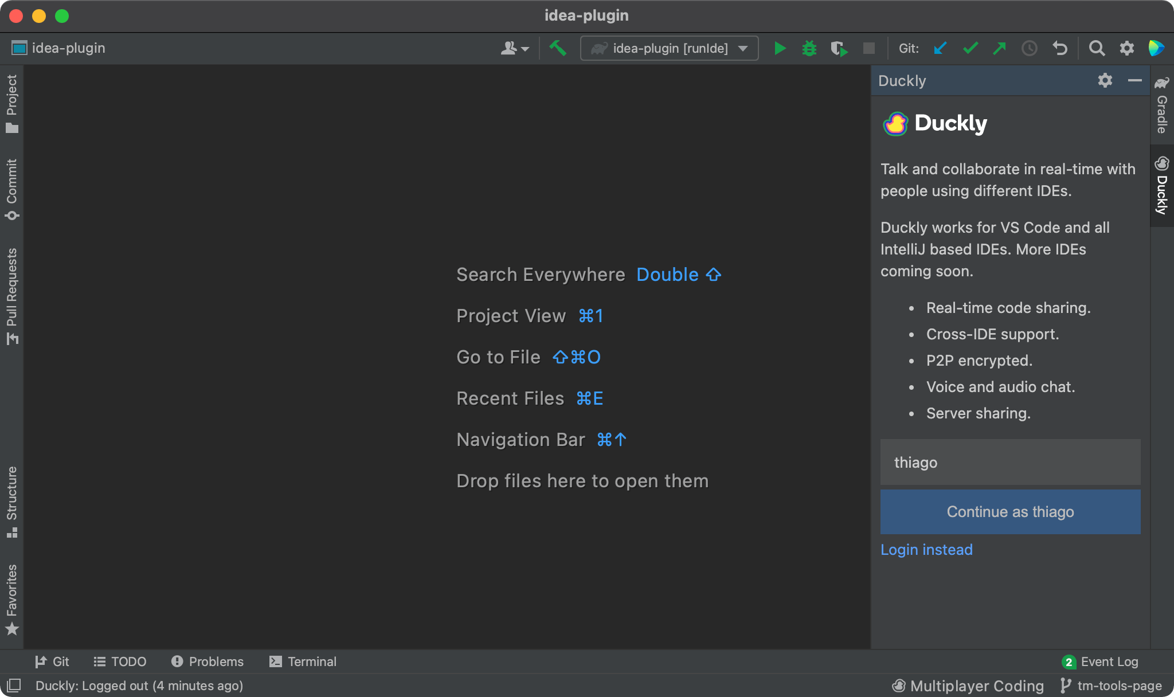1174x697 pixels.
Task: Click the Search Everywhere hint text
Action: [x=541, y=275]
